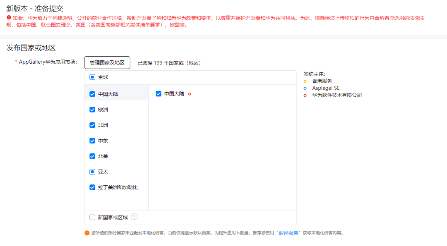Open the 翻译服务 link

coord(288,233)
